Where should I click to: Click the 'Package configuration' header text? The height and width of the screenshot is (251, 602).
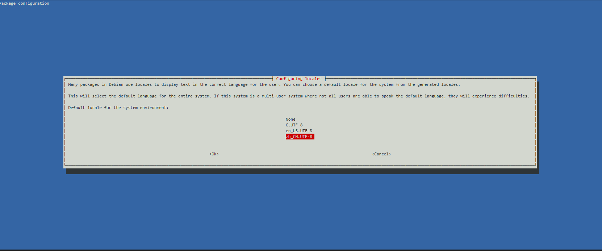click(x=25, y=3)
